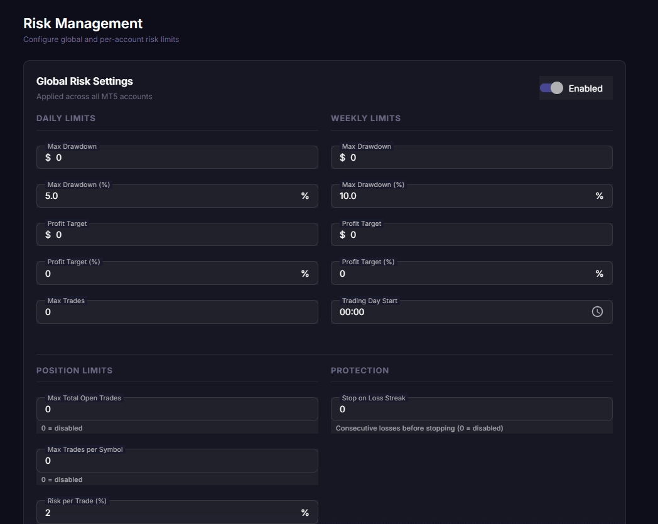658x524 pixels.
Task: Open the Trading Day Start clock picker
Action: coord(597,312)
